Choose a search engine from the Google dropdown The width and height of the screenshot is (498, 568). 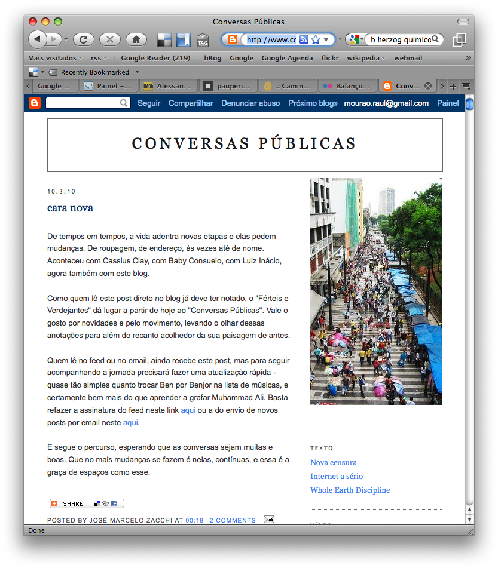click(356, 39)
